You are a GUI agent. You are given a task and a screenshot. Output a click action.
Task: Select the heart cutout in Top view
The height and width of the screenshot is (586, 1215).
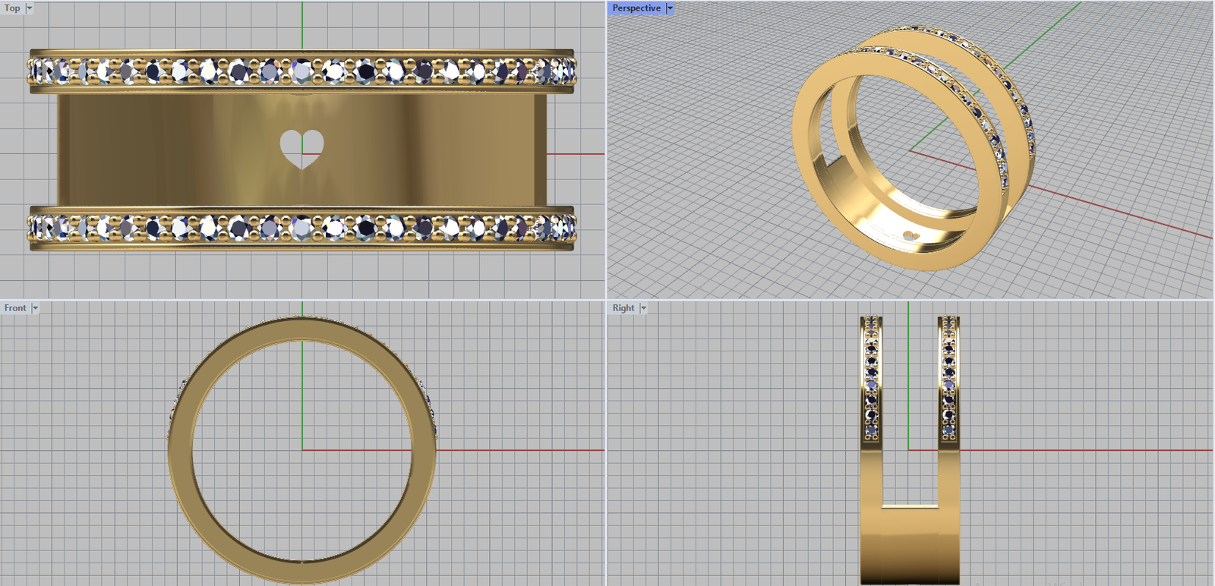(x=301, y=146)
